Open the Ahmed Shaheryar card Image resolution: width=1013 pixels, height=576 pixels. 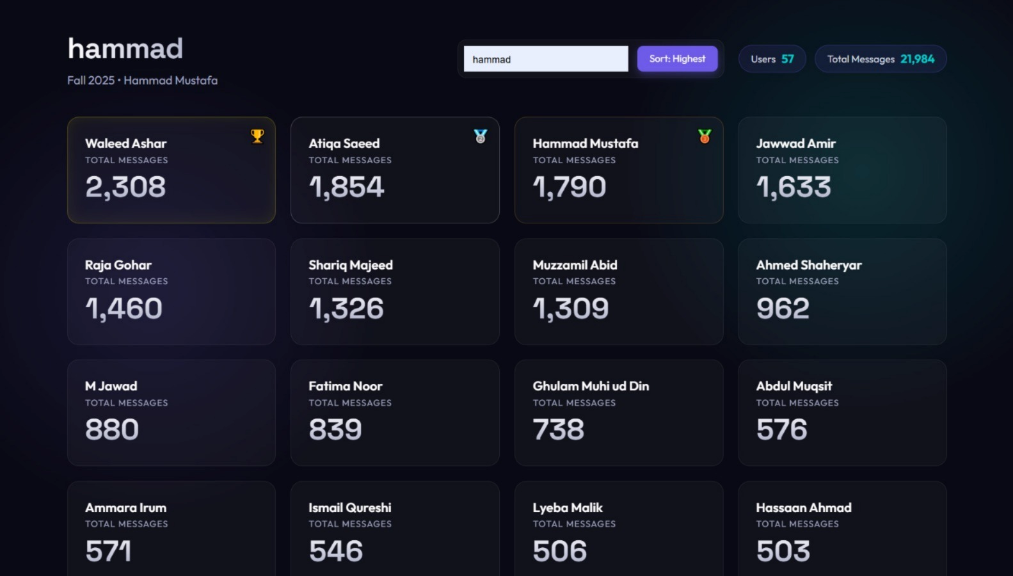[842, 292]
